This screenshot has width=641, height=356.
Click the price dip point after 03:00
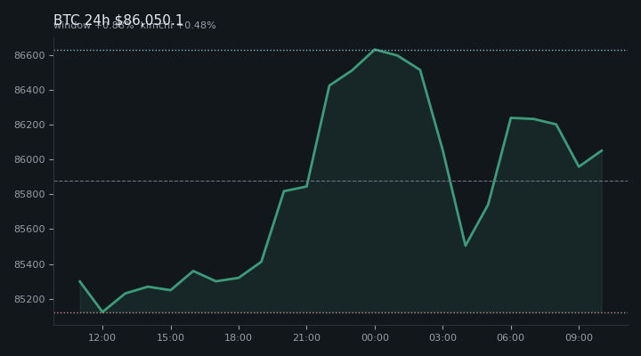(466, 246)
